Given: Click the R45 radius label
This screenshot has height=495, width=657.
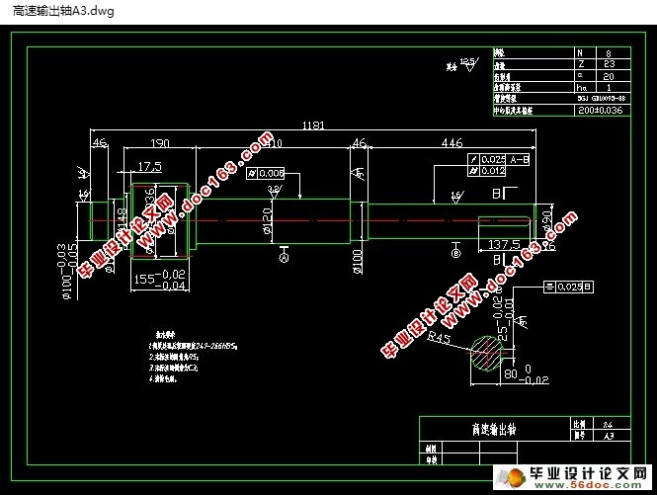Looking at the screenshot, I should pos(439,337).
